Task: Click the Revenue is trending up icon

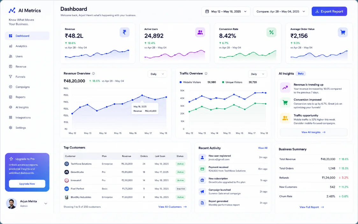Action: pyautogui.click(x=285, y=87)
